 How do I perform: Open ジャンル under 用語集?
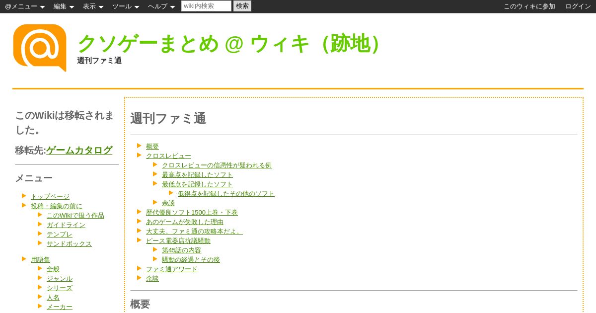[60, 279]
